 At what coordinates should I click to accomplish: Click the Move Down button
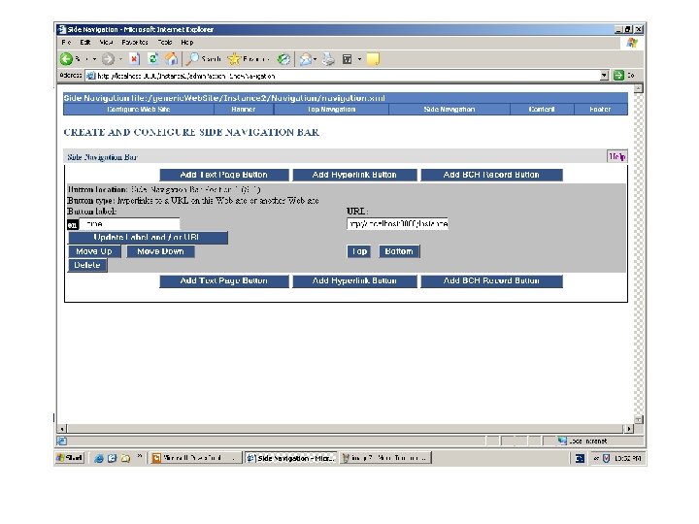click(160, 251)
